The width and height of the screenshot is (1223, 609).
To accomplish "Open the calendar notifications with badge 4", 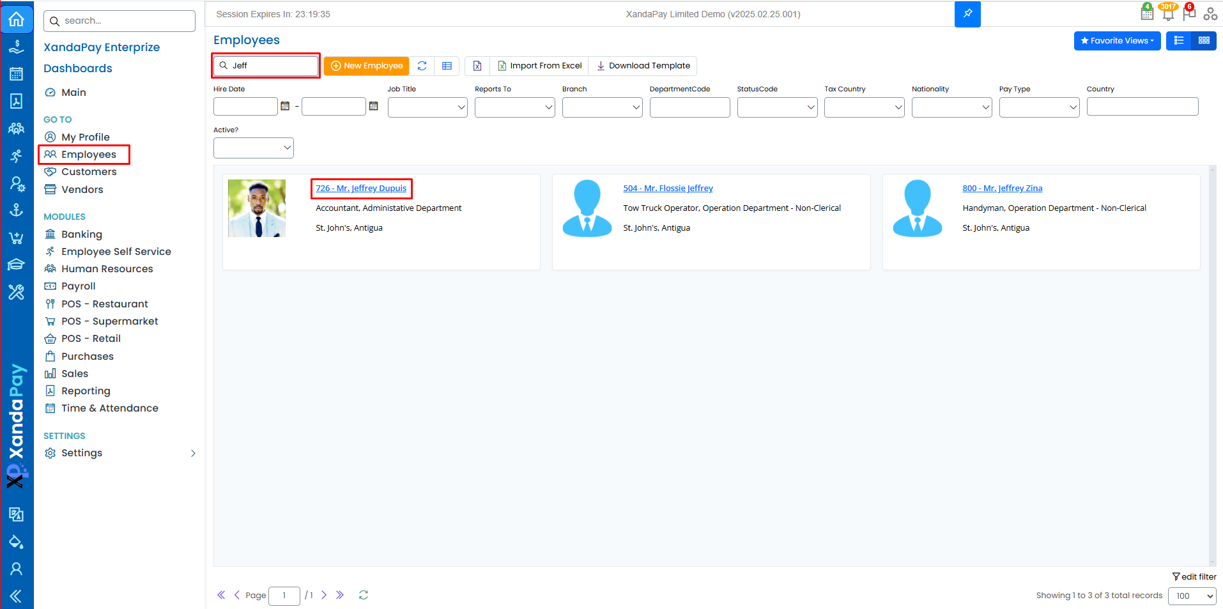I will point(1147,12).
